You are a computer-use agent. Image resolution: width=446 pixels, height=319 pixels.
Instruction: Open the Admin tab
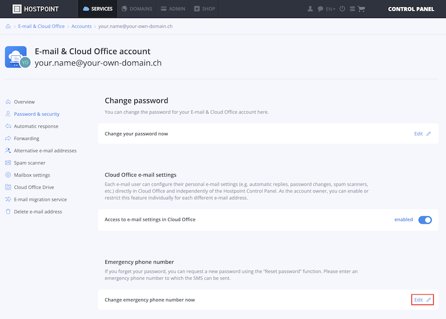tap(173, 9)
